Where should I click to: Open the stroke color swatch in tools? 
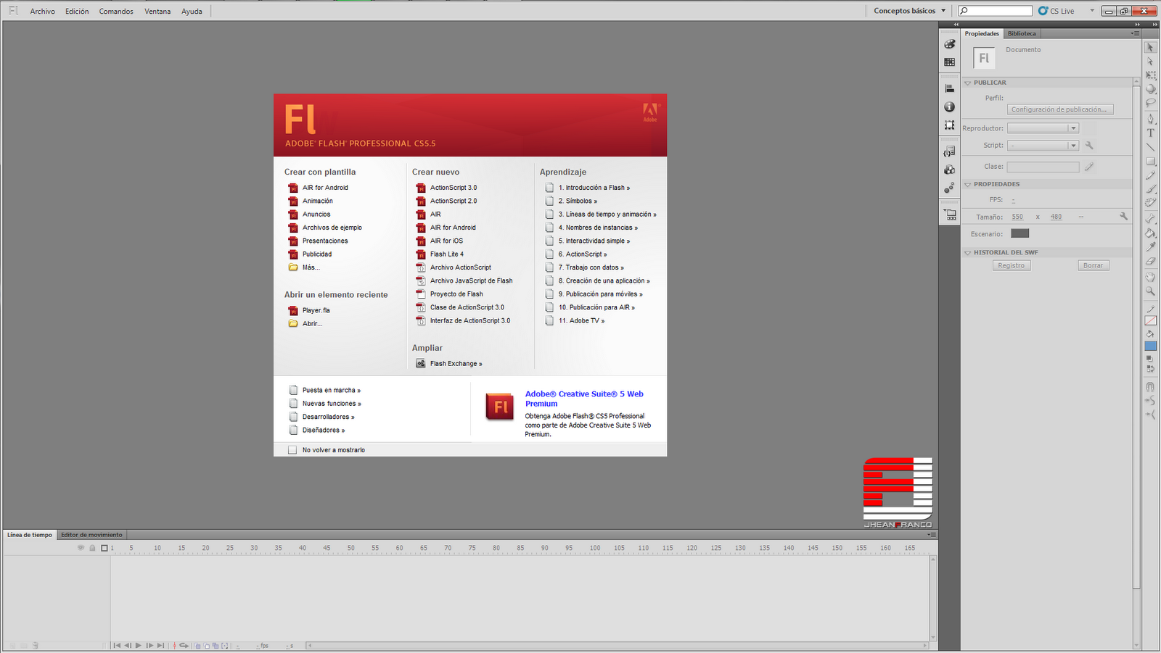pos(1150,320)
